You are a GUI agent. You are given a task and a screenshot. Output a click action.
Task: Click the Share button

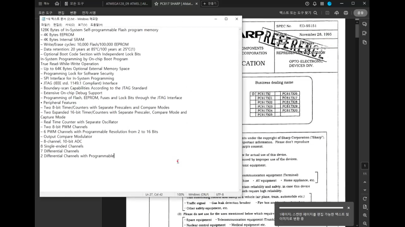pos(360,13)
